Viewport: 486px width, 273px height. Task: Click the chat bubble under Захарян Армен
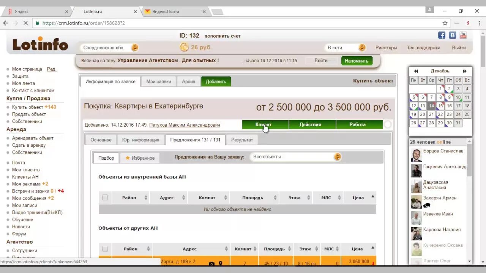pos(427,206)
